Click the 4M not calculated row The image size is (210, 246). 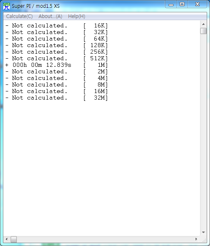57,78
